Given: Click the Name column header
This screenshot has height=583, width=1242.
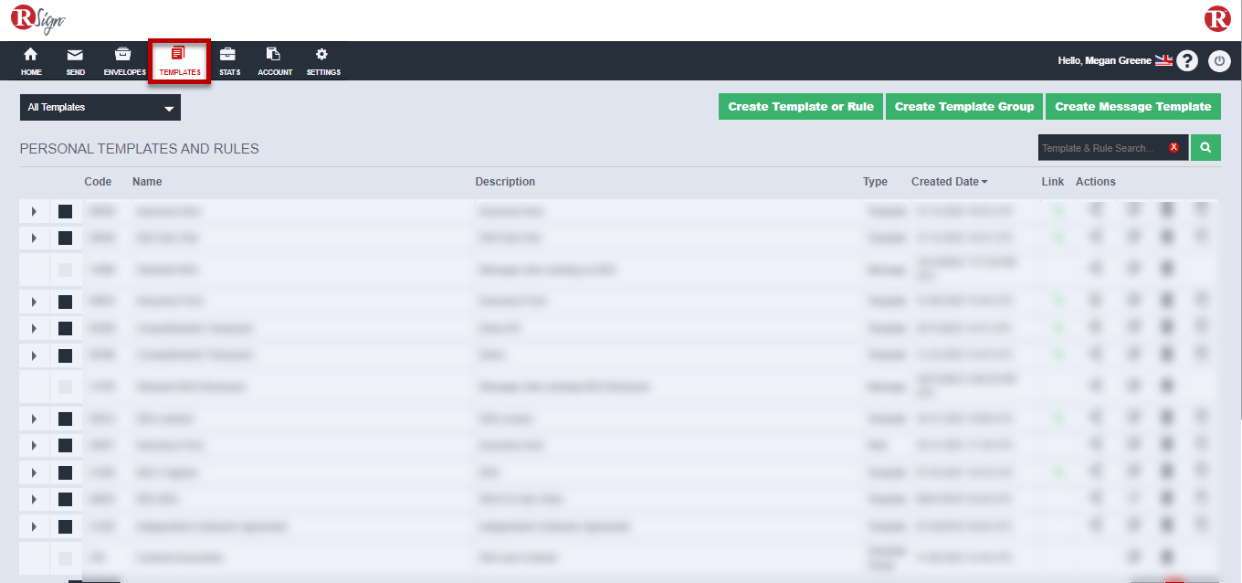Looking at the screenshot, I should [x=147, y=182].
